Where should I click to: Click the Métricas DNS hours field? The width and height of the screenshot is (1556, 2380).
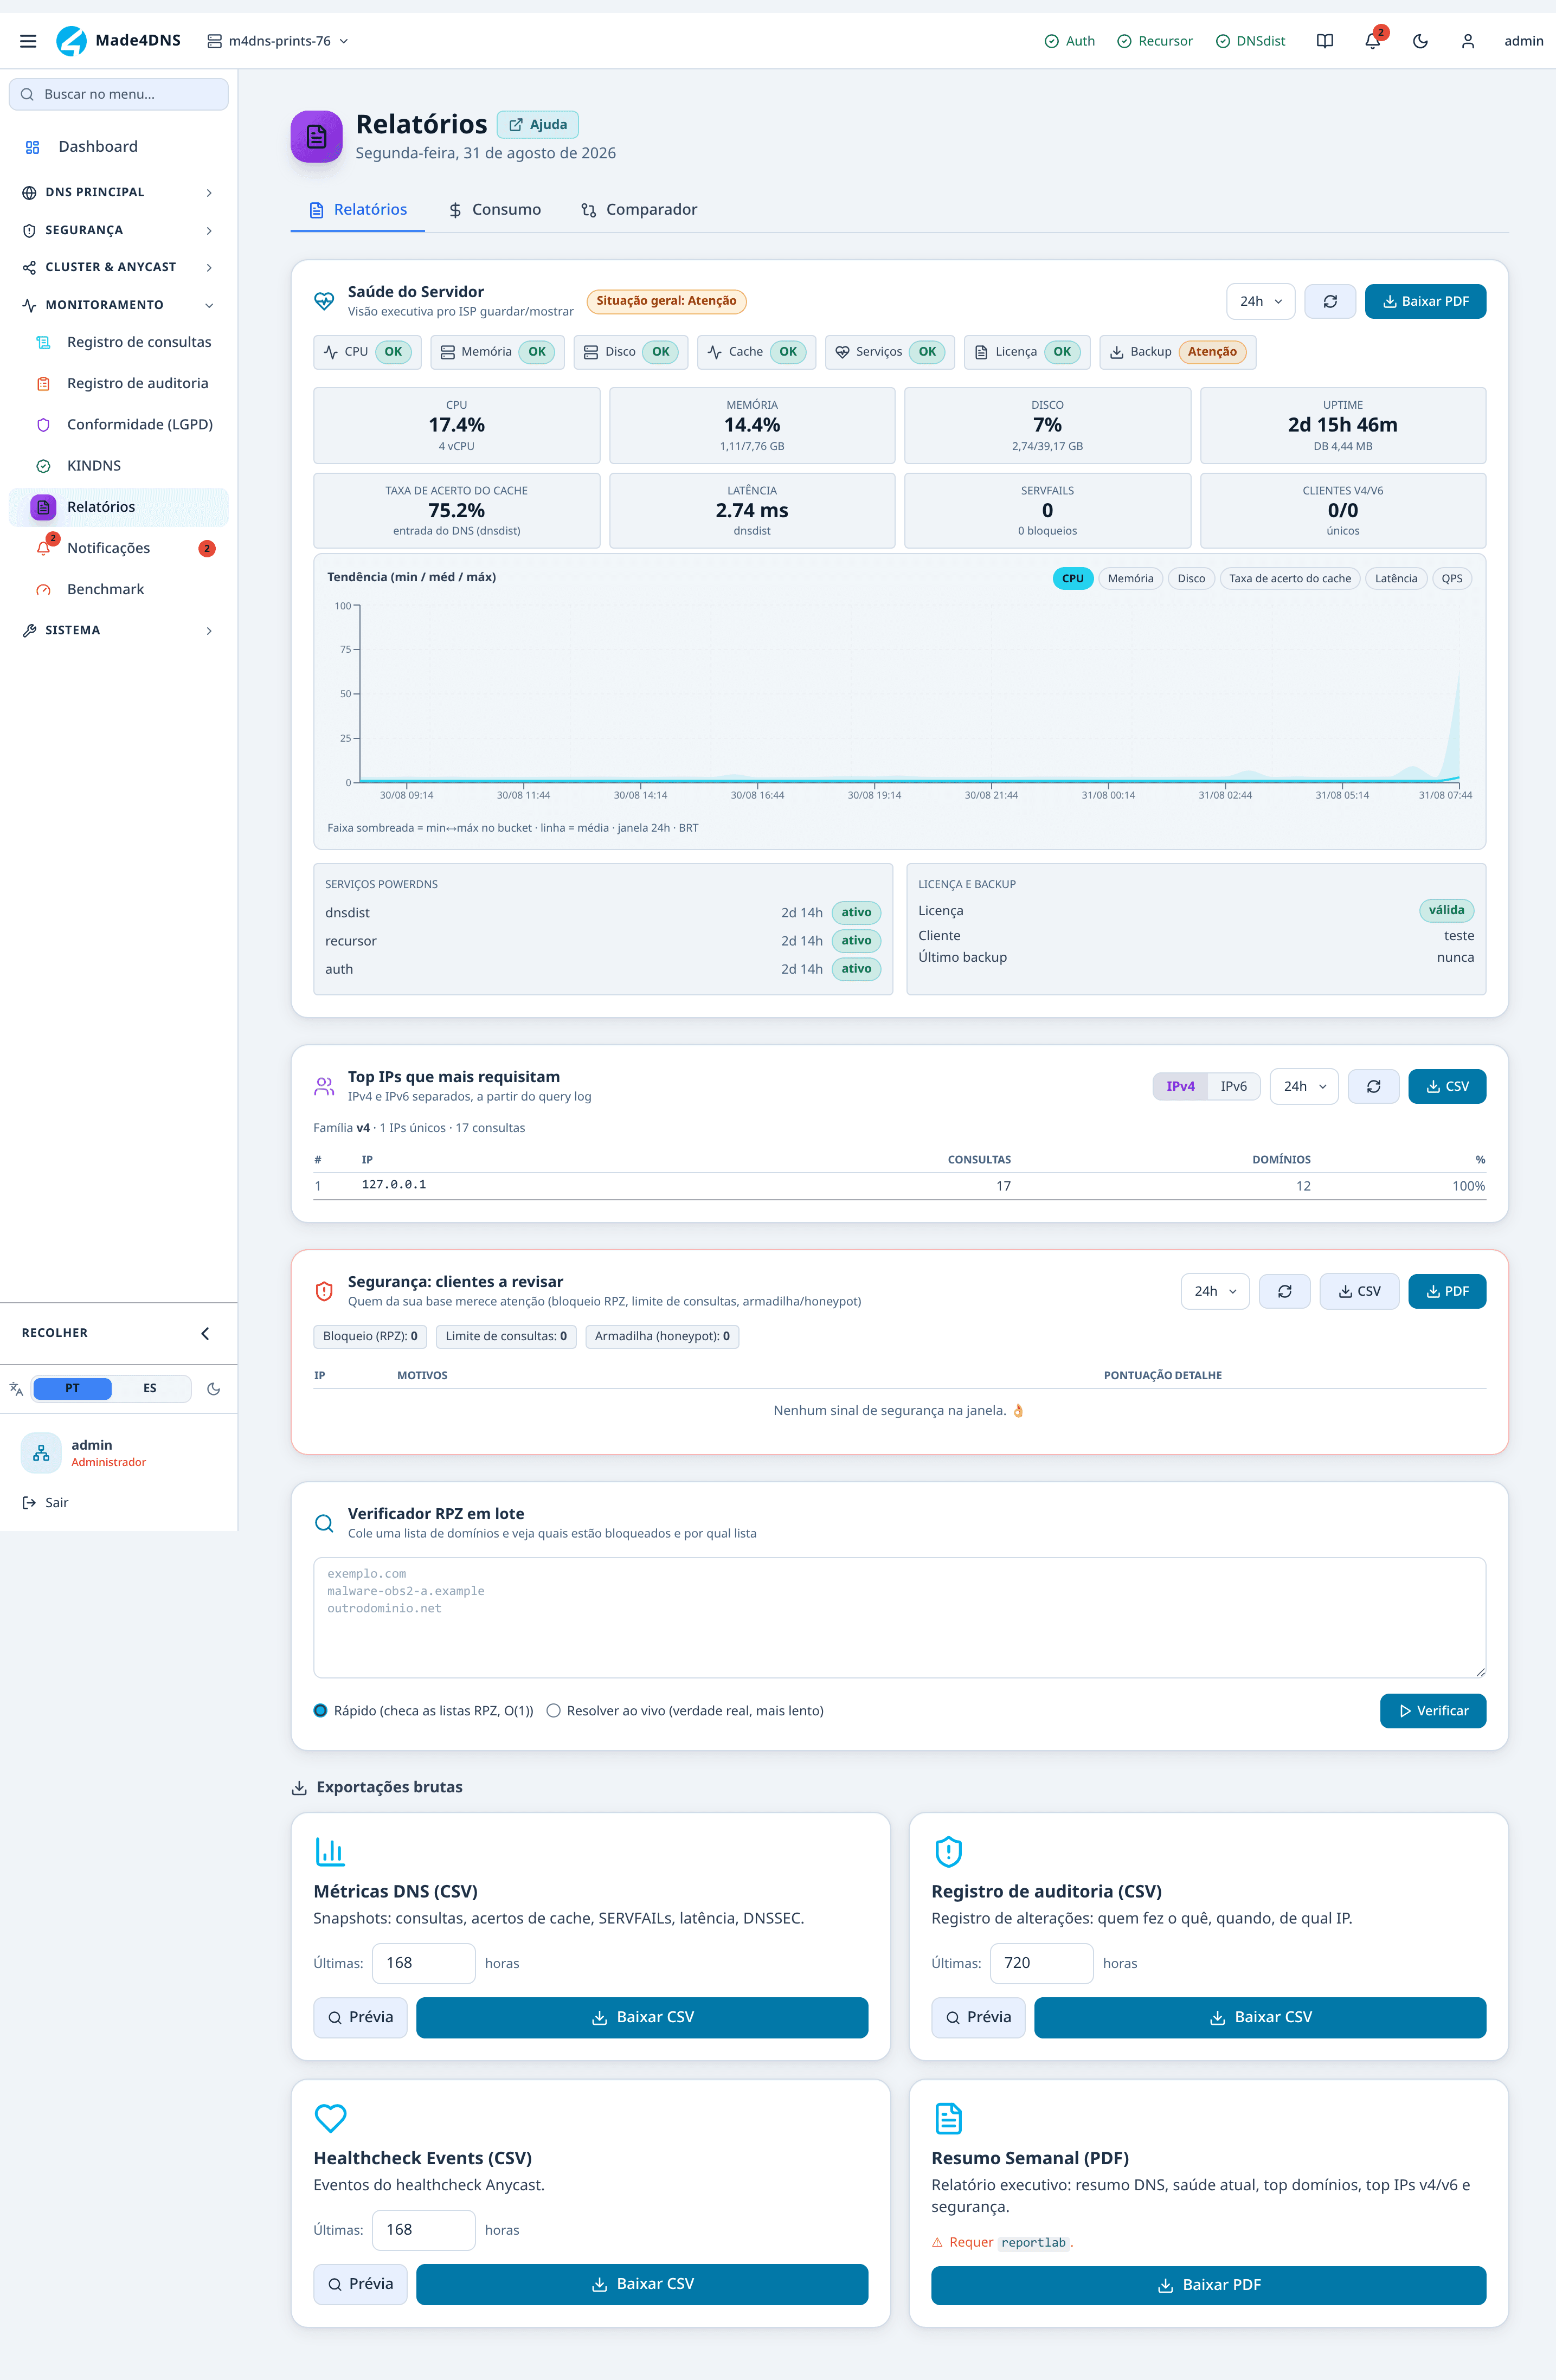(x=424, y=1963)
